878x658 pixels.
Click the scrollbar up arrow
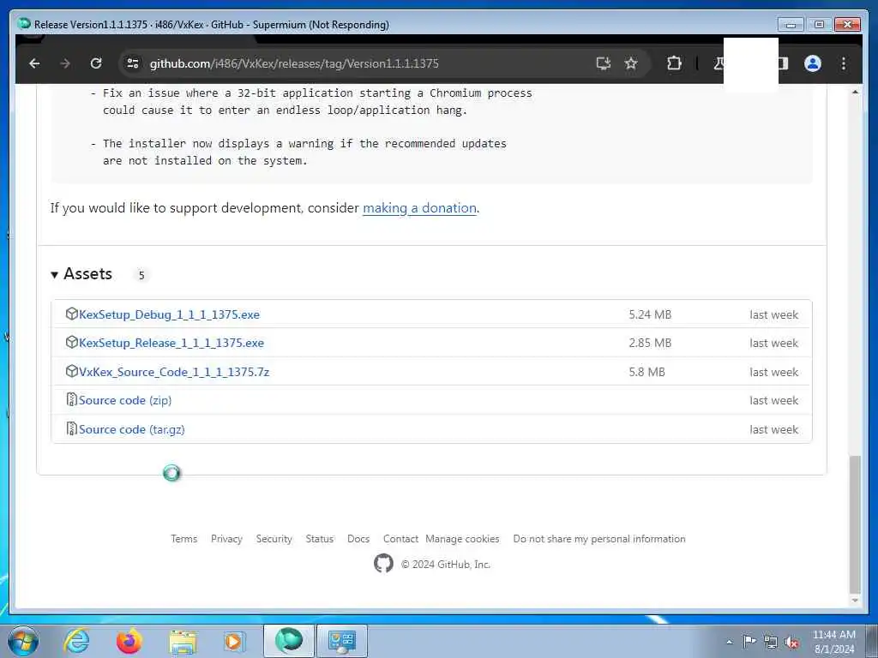[x=855, y=92]
